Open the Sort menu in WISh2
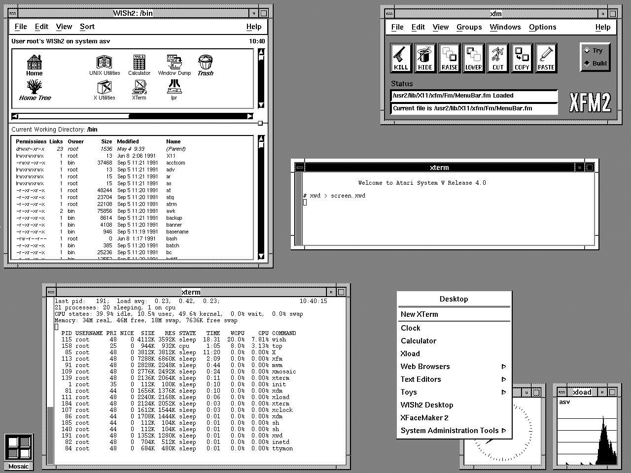 87,27
